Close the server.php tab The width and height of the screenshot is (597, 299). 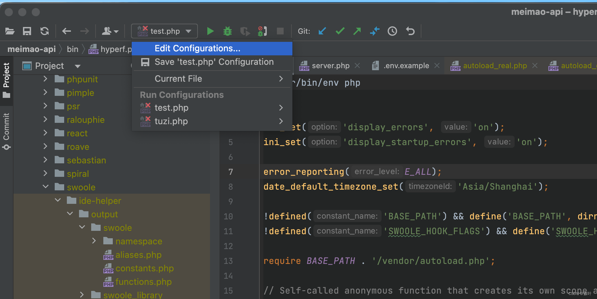(357, 66)
